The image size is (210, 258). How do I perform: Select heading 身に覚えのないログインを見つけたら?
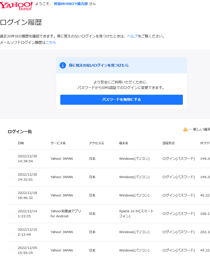point(98,65)
